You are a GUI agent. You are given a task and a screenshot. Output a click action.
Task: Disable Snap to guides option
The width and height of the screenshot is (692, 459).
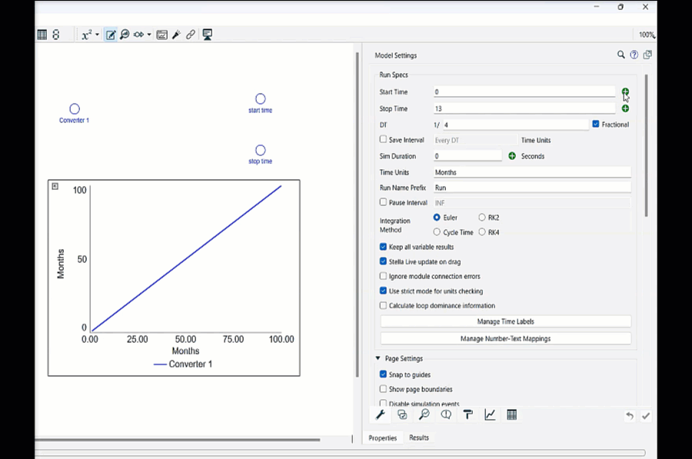pyautogui.click(x=384, y=374)
